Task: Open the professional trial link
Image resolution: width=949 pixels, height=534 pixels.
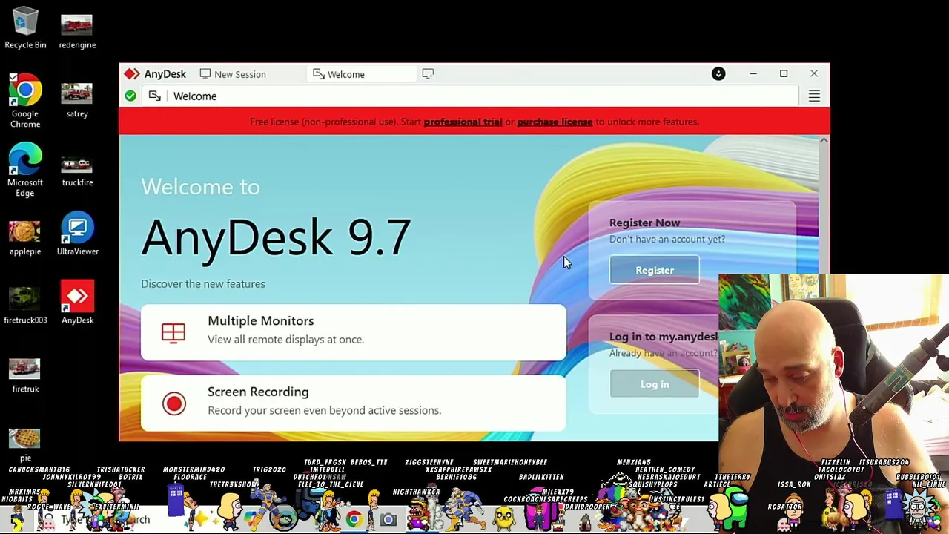Action: (x=463, y=122)
